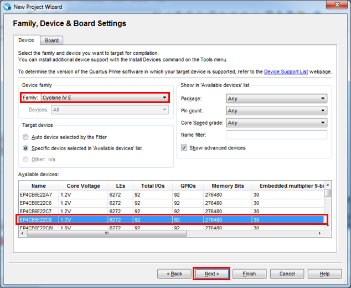Select device EP4CE6E22C7 in the list

[172, 211]
